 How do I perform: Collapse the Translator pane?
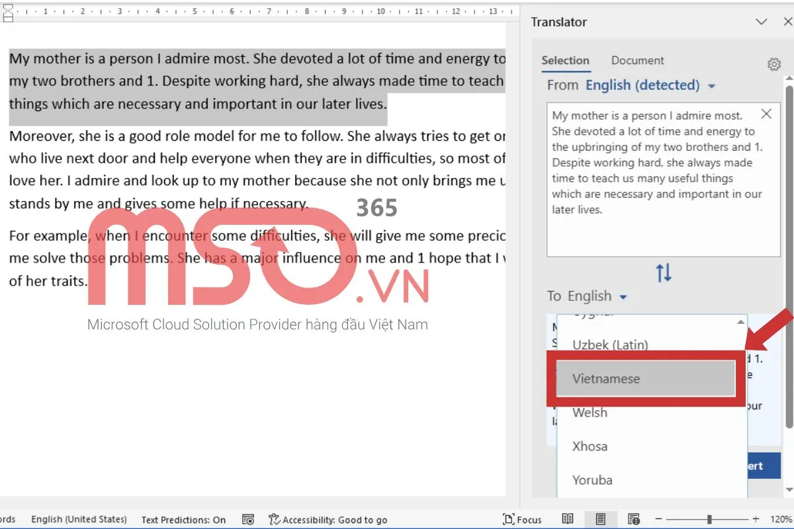point(762,22)
